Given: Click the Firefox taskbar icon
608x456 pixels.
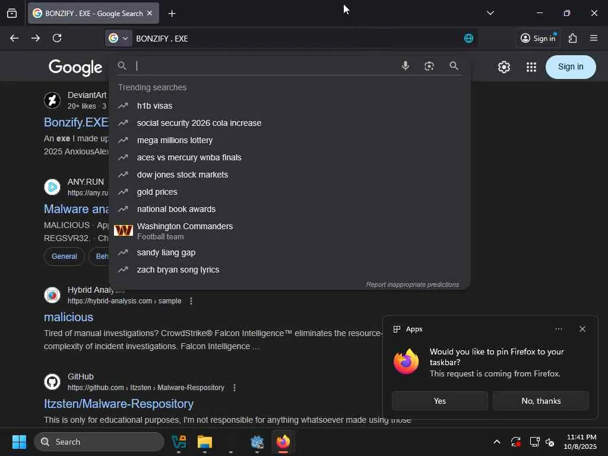Looking at the screenshot, I should (x=283, y=442).
